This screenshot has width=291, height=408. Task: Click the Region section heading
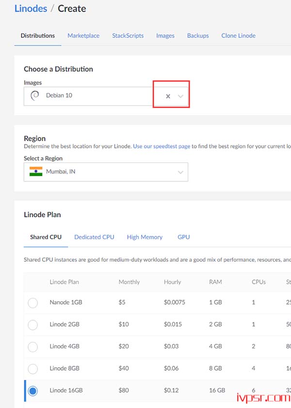(34, 138)
